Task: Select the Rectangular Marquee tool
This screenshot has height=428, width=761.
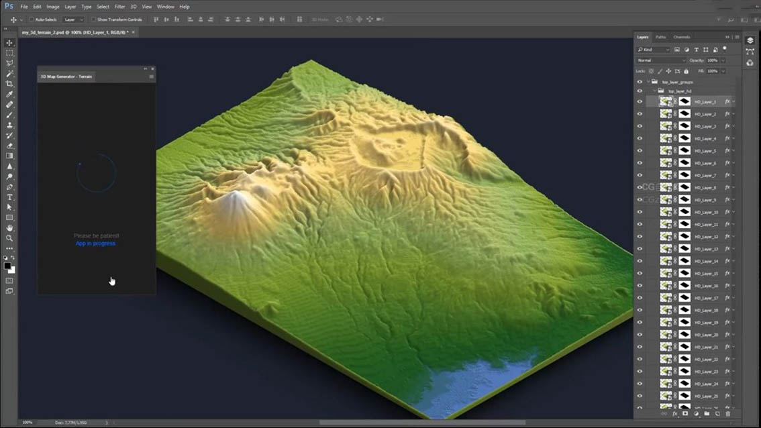Action: tap(9, 53)
